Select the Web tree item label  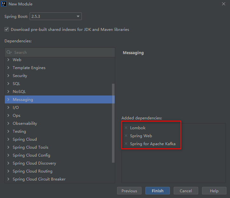[17, 60]
